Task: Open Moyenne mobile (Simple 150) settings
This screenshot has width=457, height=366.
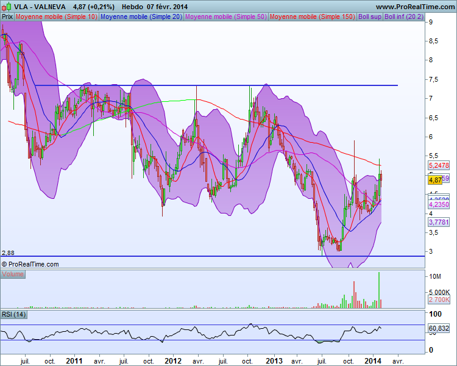Action: pyautogui.click(x=313, y=16)
